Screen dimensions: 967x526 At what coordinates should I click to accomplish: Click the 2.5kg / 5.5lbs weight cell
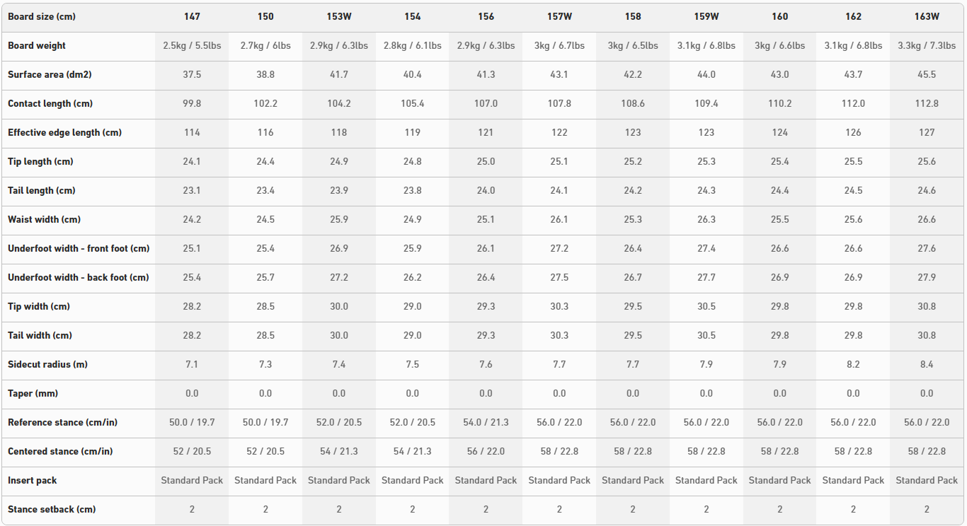click(192, 45)
